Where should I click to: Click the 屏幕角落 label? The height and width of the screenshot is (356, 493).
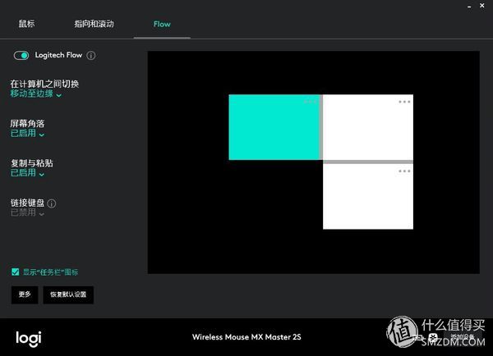click(27, 123)
